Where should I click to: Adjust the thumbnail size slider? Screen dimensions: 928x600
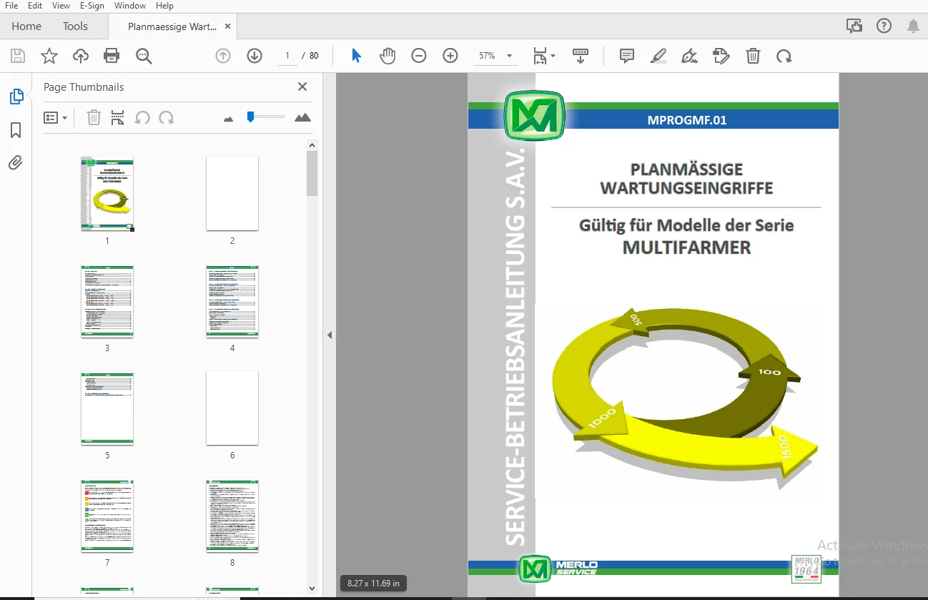pos(250,117)
